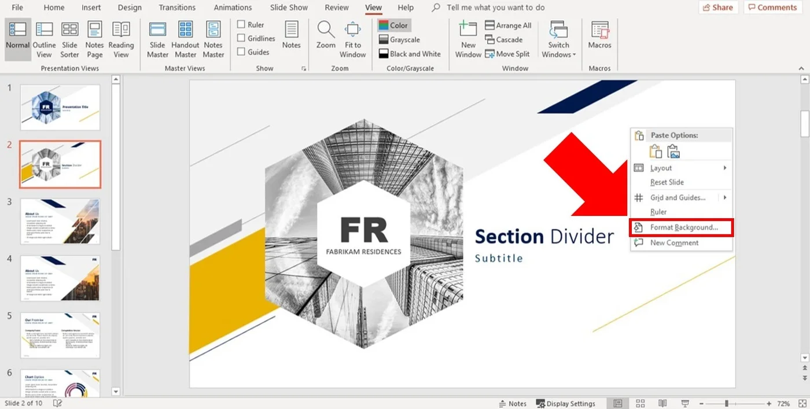The height and width of the screenshot is (409, 810).
Task: Open the Insert tab
Action: click(x=91, y=8)
